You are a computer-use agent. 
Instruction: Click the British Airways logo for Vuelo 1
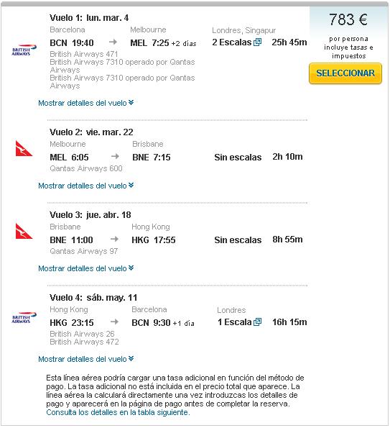pos(24,50)
